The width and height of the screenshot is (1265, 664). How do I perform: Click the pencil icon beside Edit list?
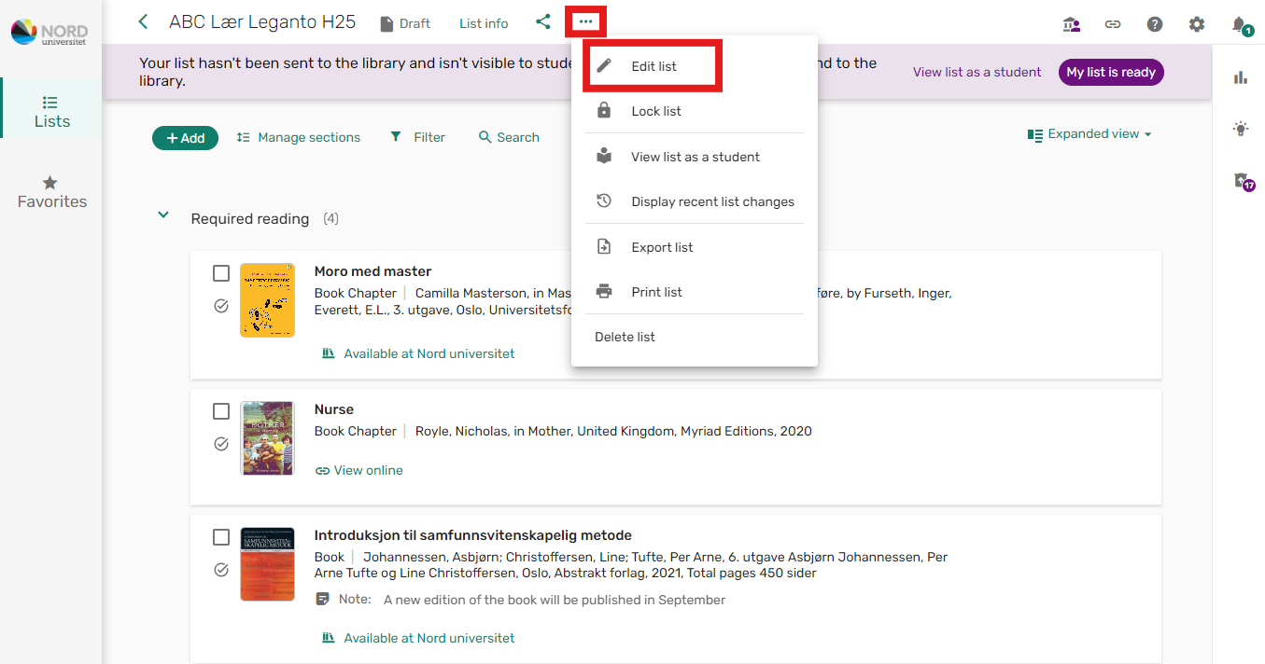click(604, 66)
